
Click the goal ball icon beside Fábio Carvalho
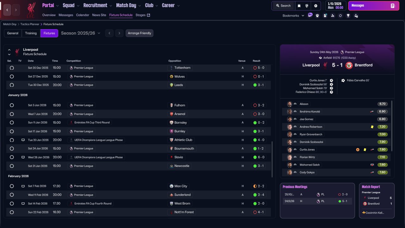343,80
